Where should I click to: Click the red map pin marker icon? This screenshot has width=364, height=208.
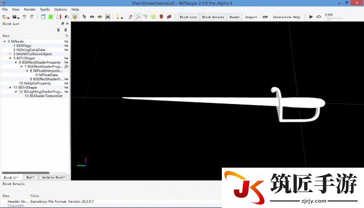tap(162, 16)
